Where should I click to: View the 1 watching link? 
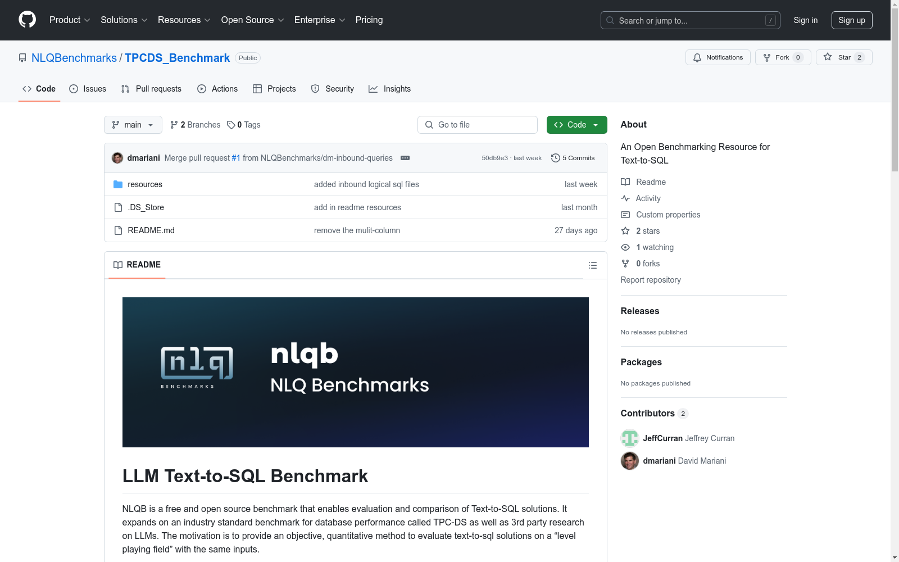[x=647, y=247]
